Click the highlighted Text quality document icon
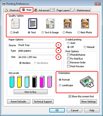Image resolution: width=103 pixels, height=116 pixels. [33, 24]
